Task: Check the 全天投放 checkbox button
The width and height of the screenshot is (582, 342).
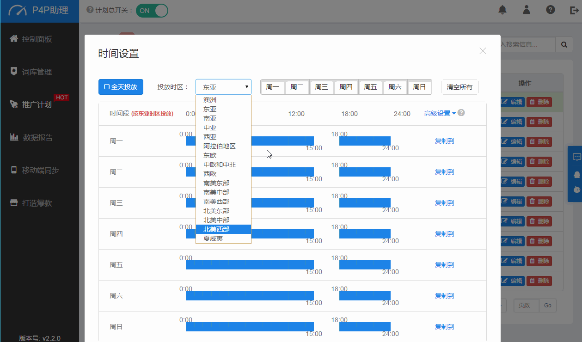Action: tap(121, 87)
